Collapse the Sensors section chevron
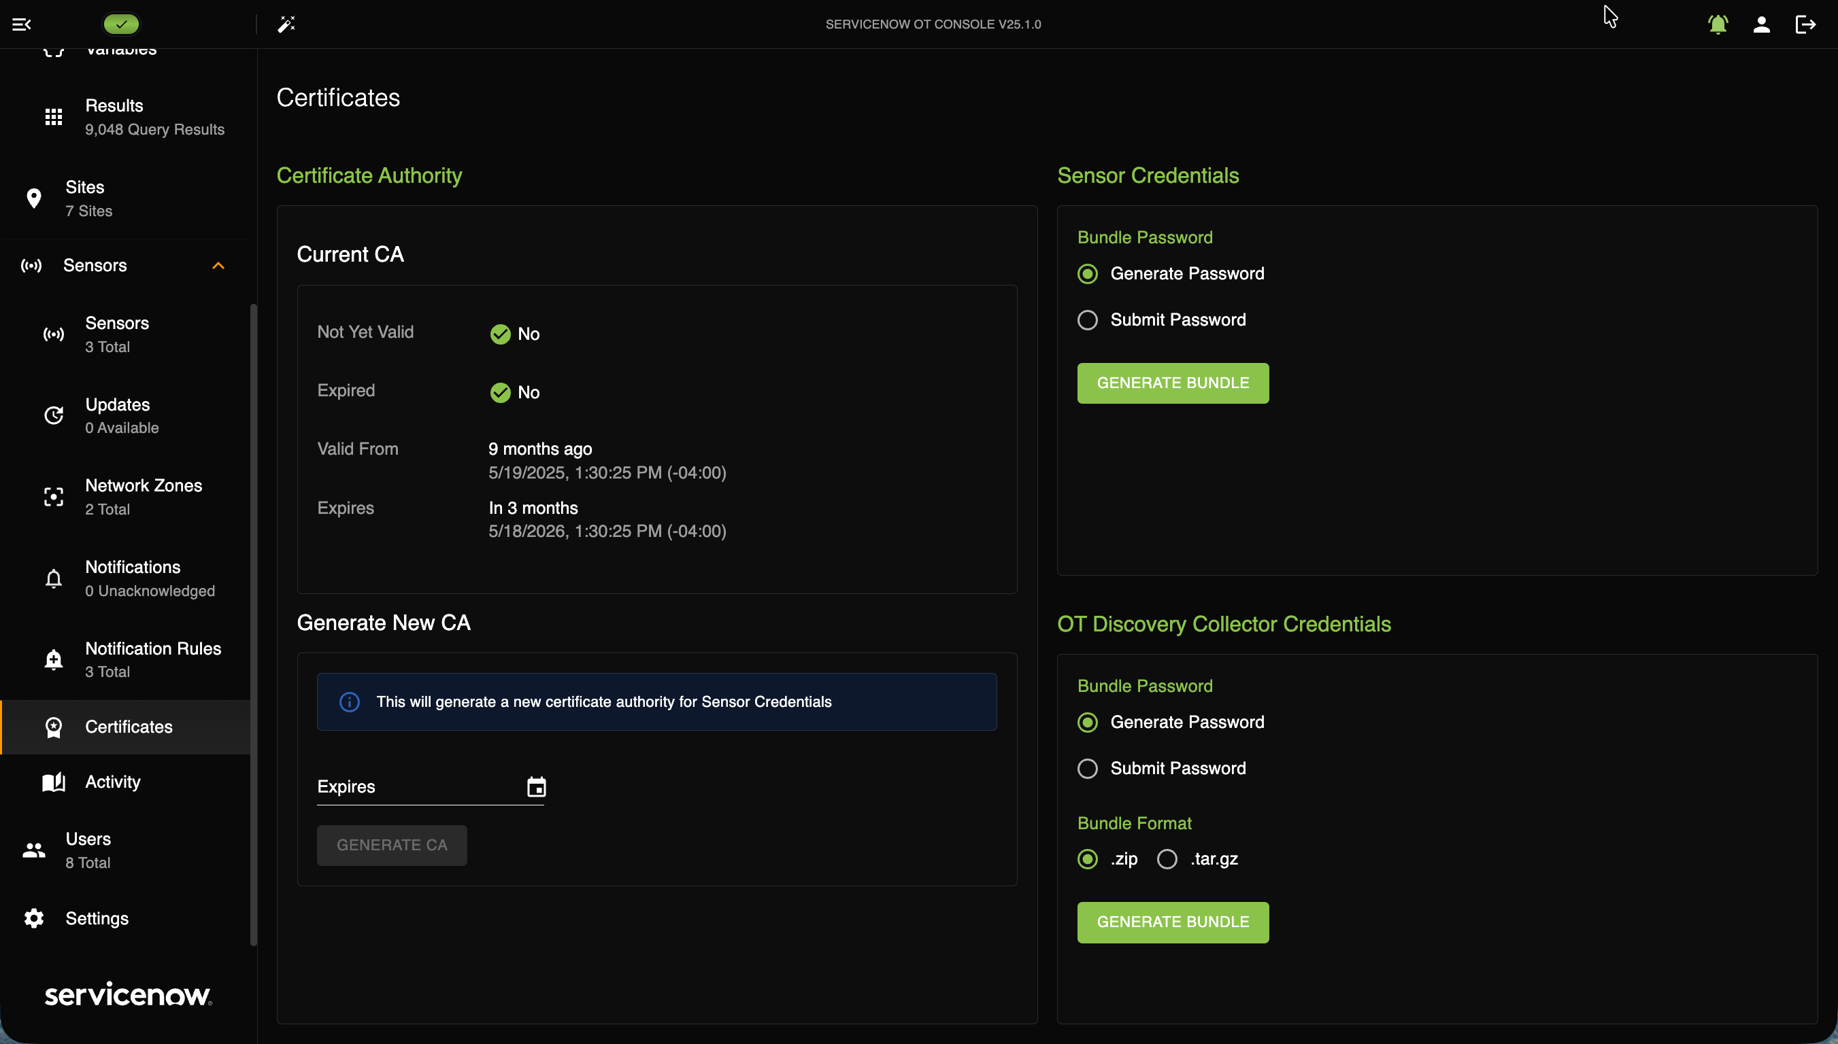Screen dimensions: 1838x1044 [x=218, y=266]
